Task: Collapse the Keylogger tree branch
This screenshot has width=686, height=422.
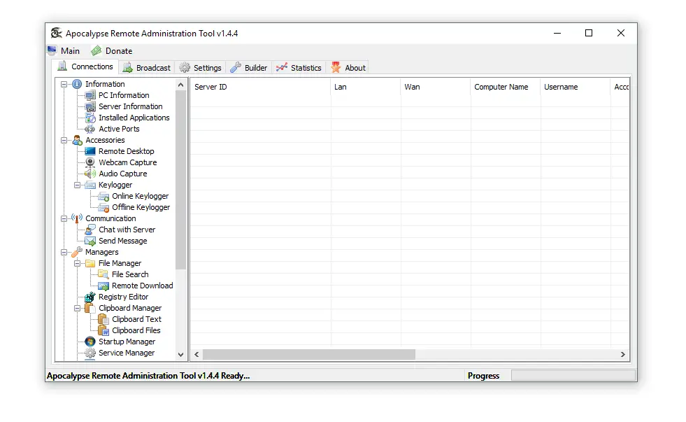Action: pyautogui.click(x=78, y=185)
